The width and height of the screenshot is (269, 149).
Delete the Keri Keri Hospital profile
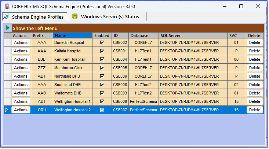255,59
